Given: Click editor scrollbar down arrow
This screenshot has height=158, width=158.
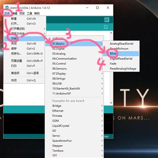Looking at the screenshot, I should click(x=111, y=103).
